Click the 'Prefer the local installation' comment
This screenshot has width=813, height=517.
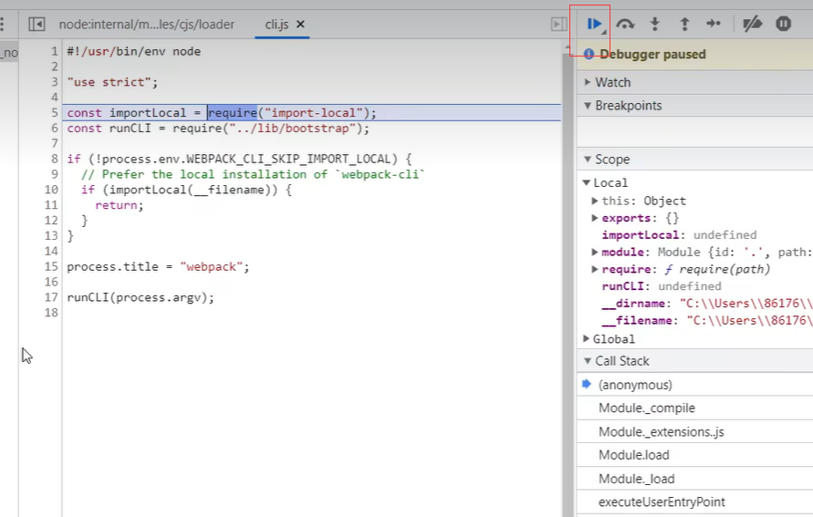pos(253,174)
